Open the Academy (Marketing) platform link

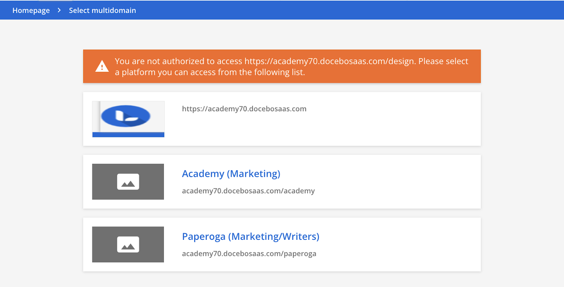[x=231, y=174]
